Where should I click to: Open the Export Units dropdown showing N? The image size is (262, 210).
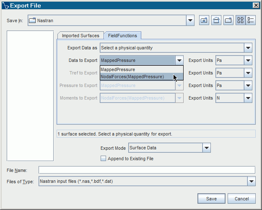click(248, 98)
